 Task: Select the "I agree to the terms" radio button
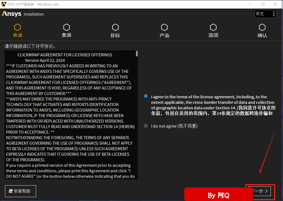(x=146, y=96)
